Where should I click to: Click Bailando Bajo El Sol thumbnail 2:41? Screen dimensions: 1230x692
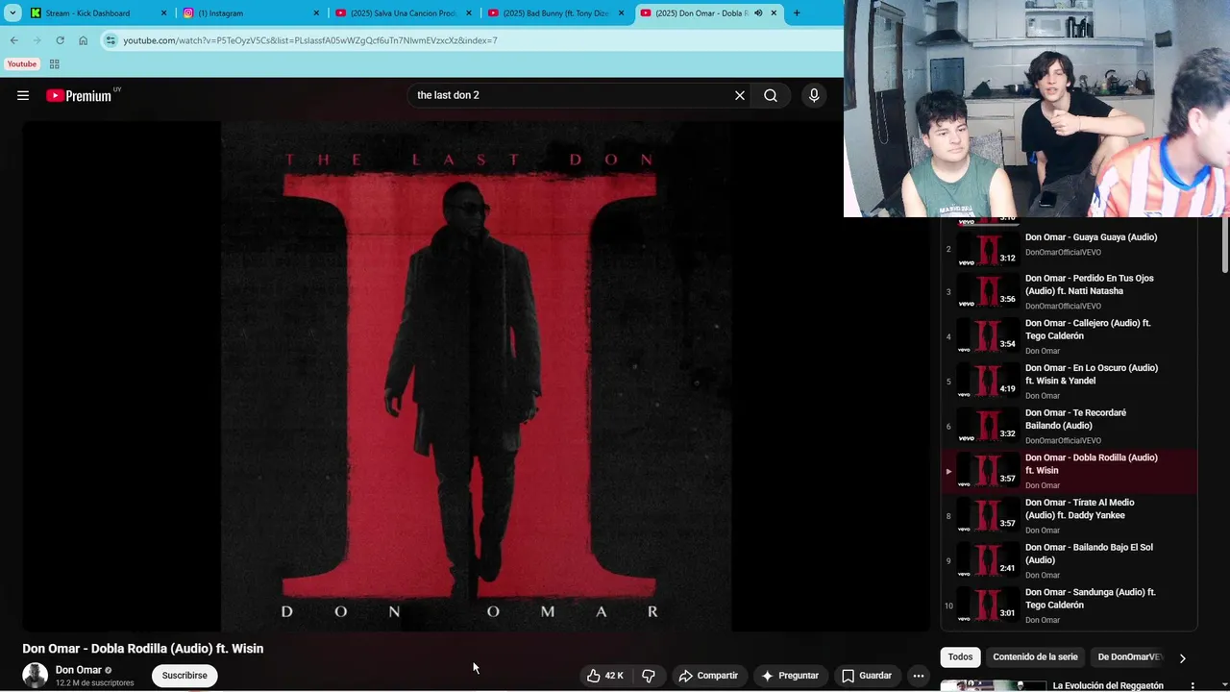(988, 560)
